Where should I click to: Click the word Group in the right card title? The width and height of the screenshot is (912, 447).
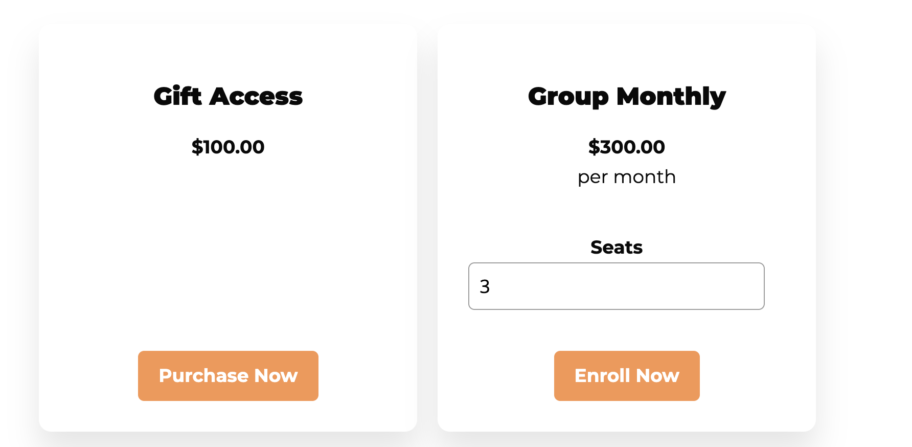(x=568, y=96)
